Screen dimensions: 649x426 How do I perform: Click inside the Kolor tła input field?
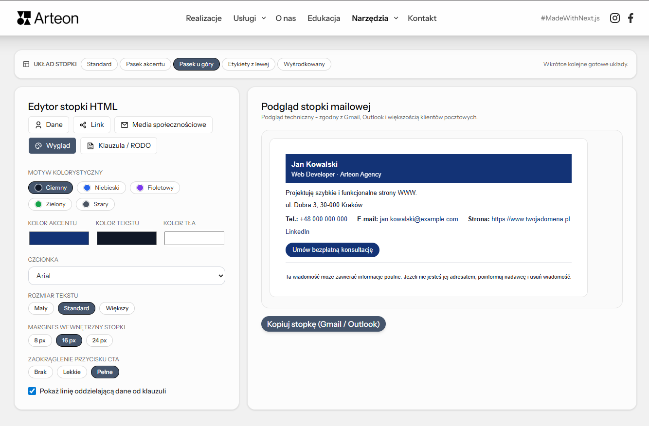pyautogui.click(x=194, y=238)
